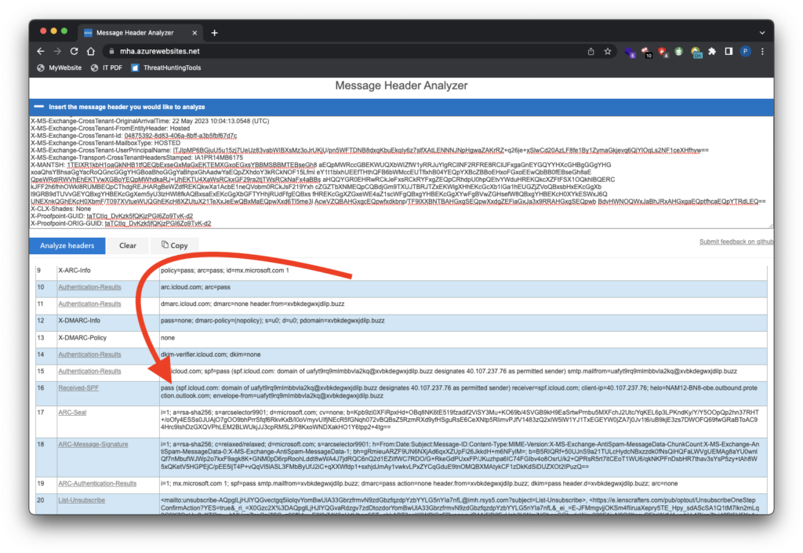Click the page title Message Header Analyzer
Screen dimensions: 803x553
(x=401, y=85)
